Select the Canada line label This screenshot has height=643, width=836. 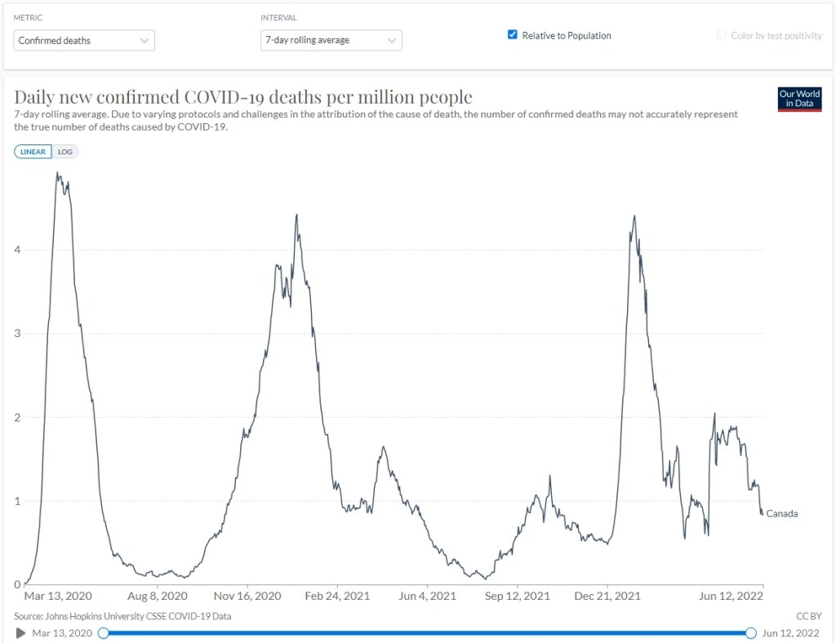(x=782, y=513)
